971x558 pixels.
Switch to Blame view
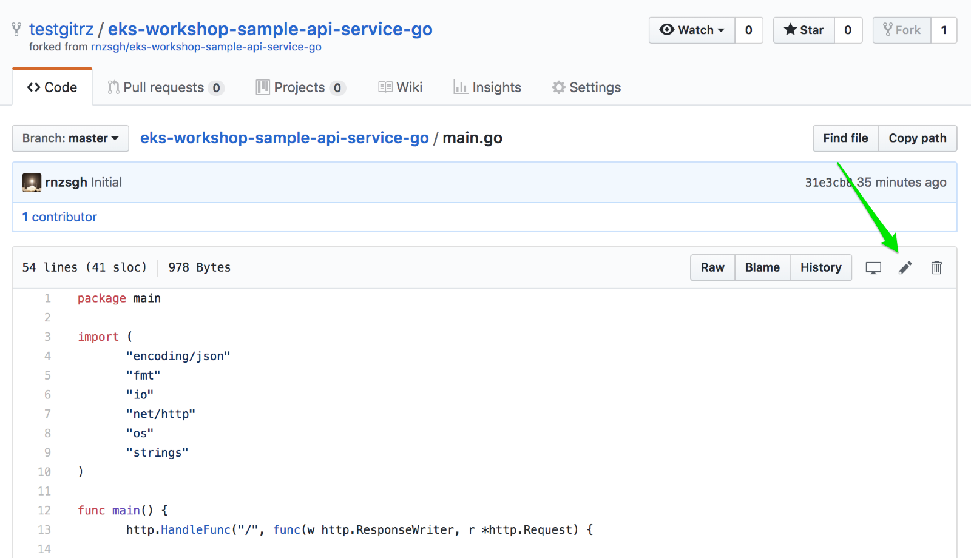(762, 267)
